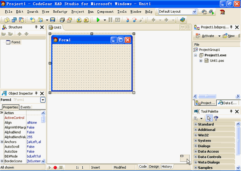Click the Project Manager horizontal scrollbar thumb
241x171 pixels.
pos(207,96)
